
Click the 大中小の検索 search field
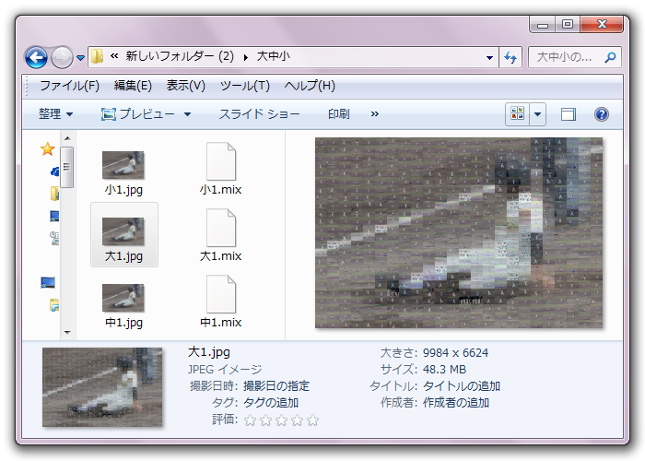pyautogui.click(x=575, y=57)
